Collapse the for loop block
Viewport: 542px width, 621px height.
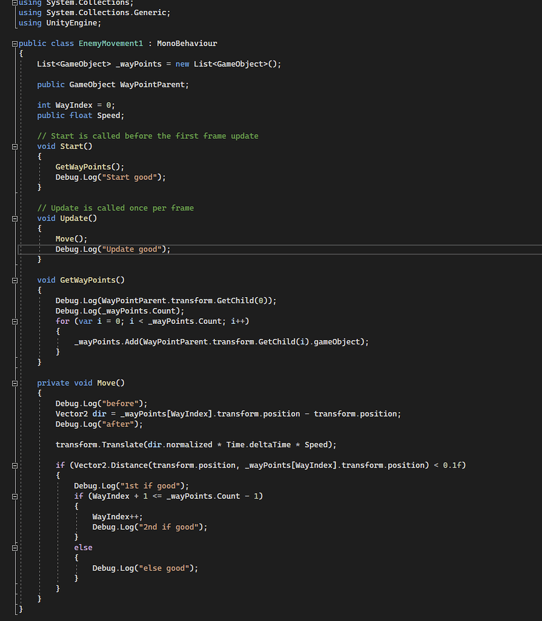(x=15, y=321)
